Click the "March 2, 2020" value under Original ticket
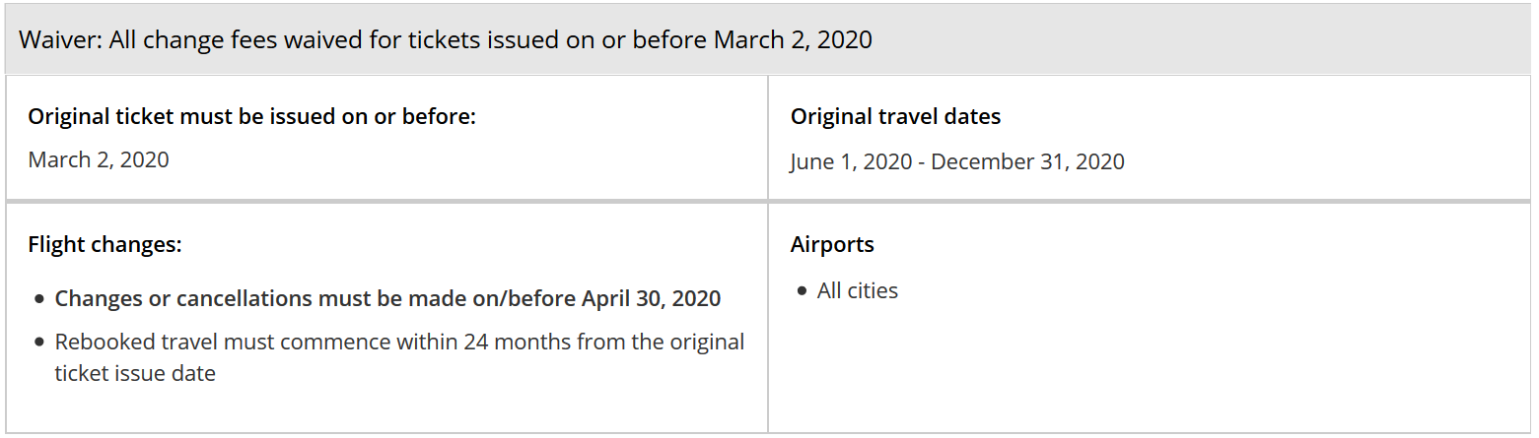The image size is (1539, 438). pos(99,159)
